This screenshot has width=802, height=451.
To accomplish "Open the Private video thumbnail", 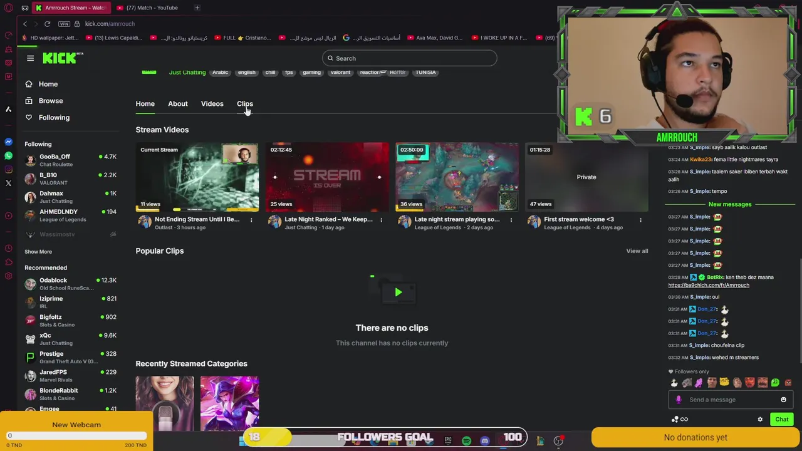I will 586,177.
